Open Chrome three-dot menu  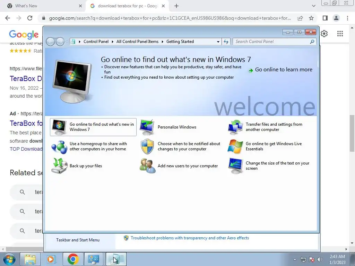tap(347, 18)
